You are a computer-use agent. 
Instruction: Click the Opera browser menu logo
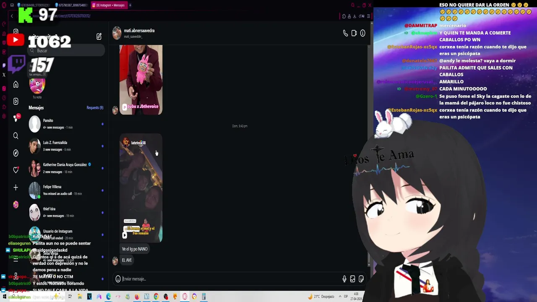4,5
